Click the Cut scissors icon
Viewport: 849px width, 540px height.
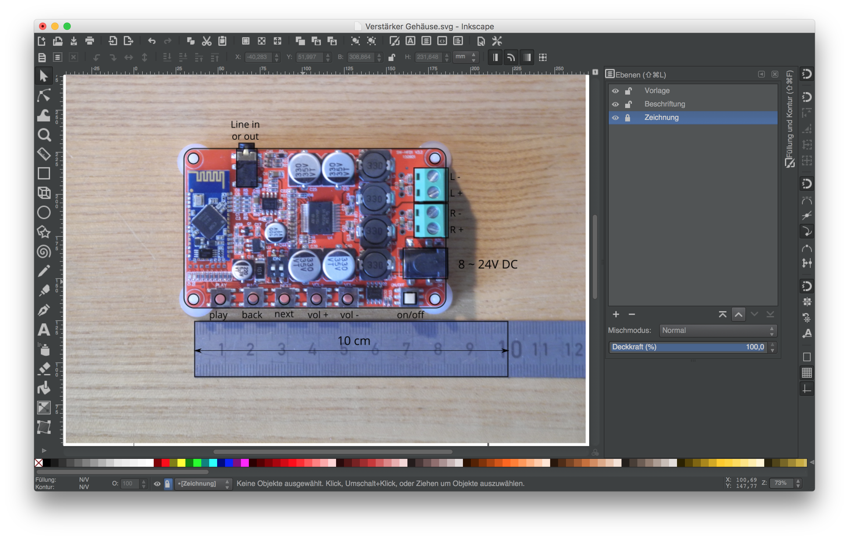(x=207, y=41)
